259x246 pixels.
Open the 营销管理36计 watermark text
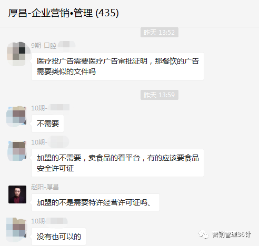[x=232, y=234]
